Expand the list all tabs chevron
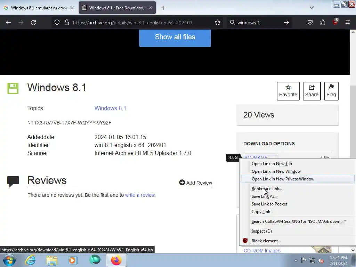The image size is (356, 267). (x=312, y=8)
